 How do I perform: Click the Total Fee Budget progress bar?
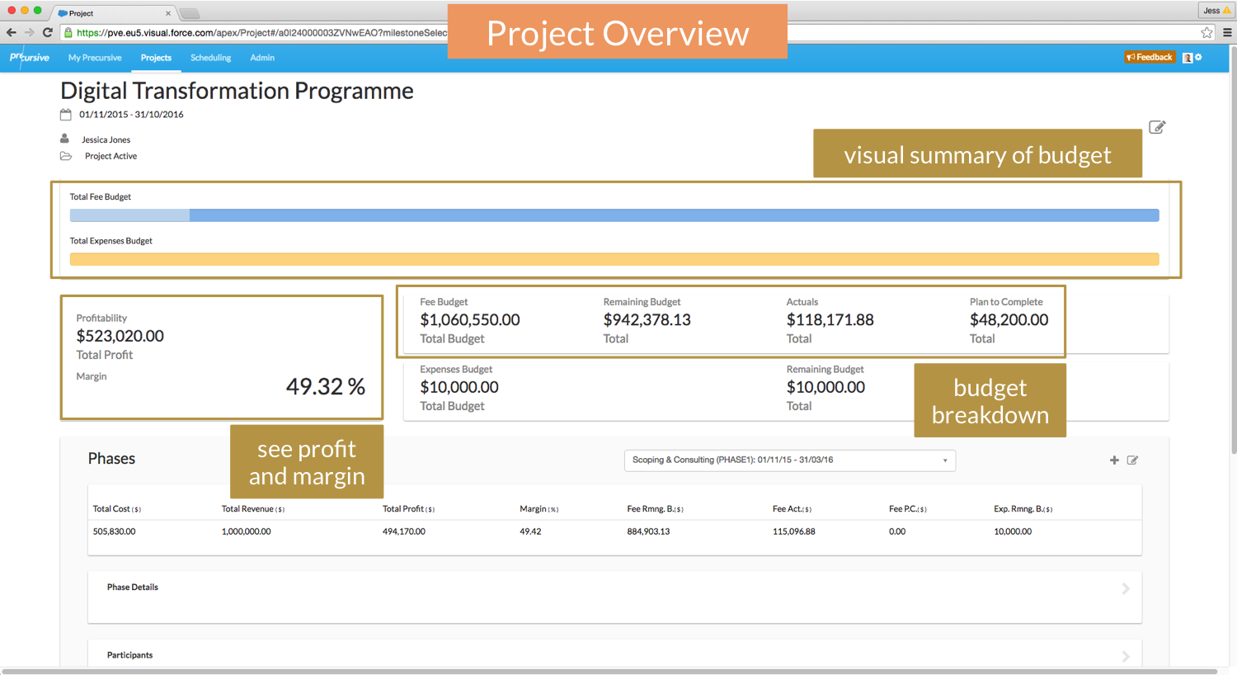point(614,215)
